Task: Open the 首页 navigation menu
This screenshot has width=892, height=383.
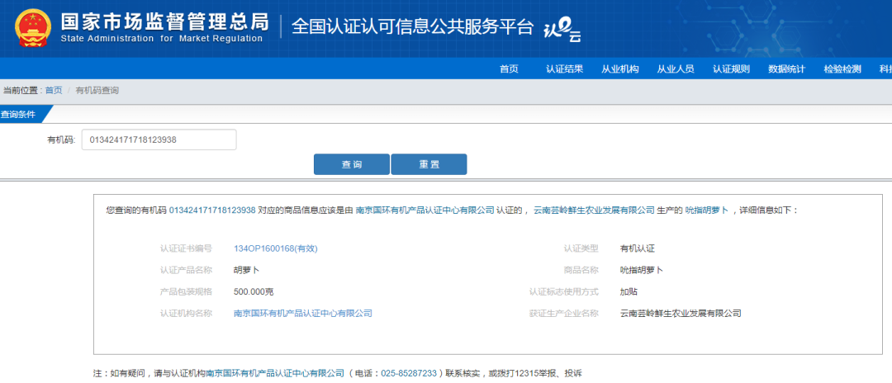Action: tap(509, 69)
